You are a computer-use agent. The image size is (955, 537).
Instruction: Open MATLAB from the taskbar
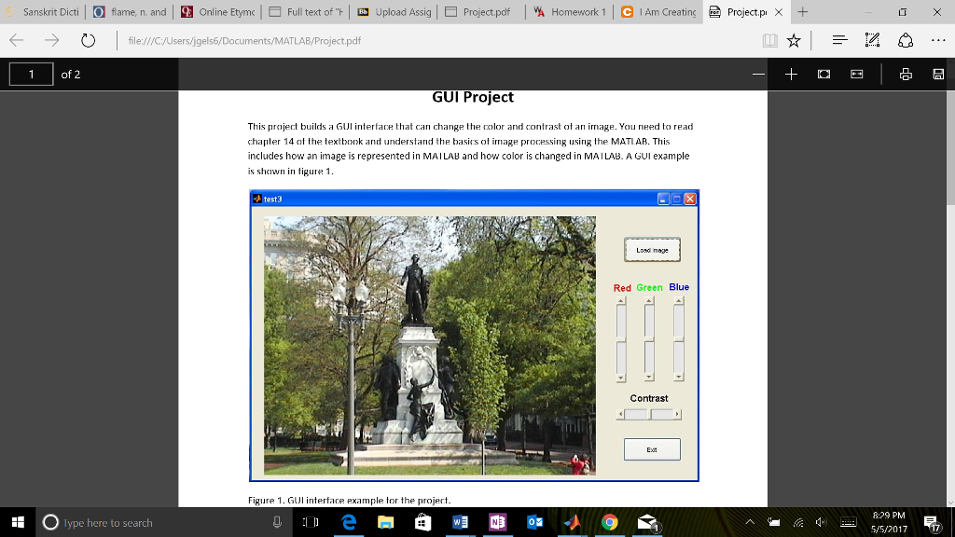(x=572, y=522)
